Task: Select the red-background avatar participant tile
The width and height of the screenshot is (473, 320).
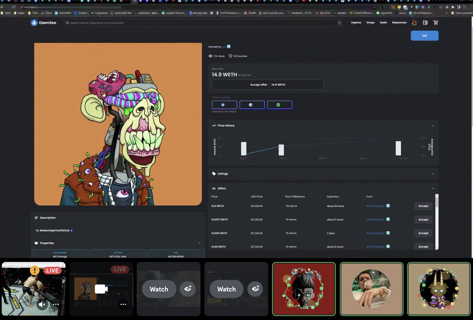Action: (x=304, y=290)
